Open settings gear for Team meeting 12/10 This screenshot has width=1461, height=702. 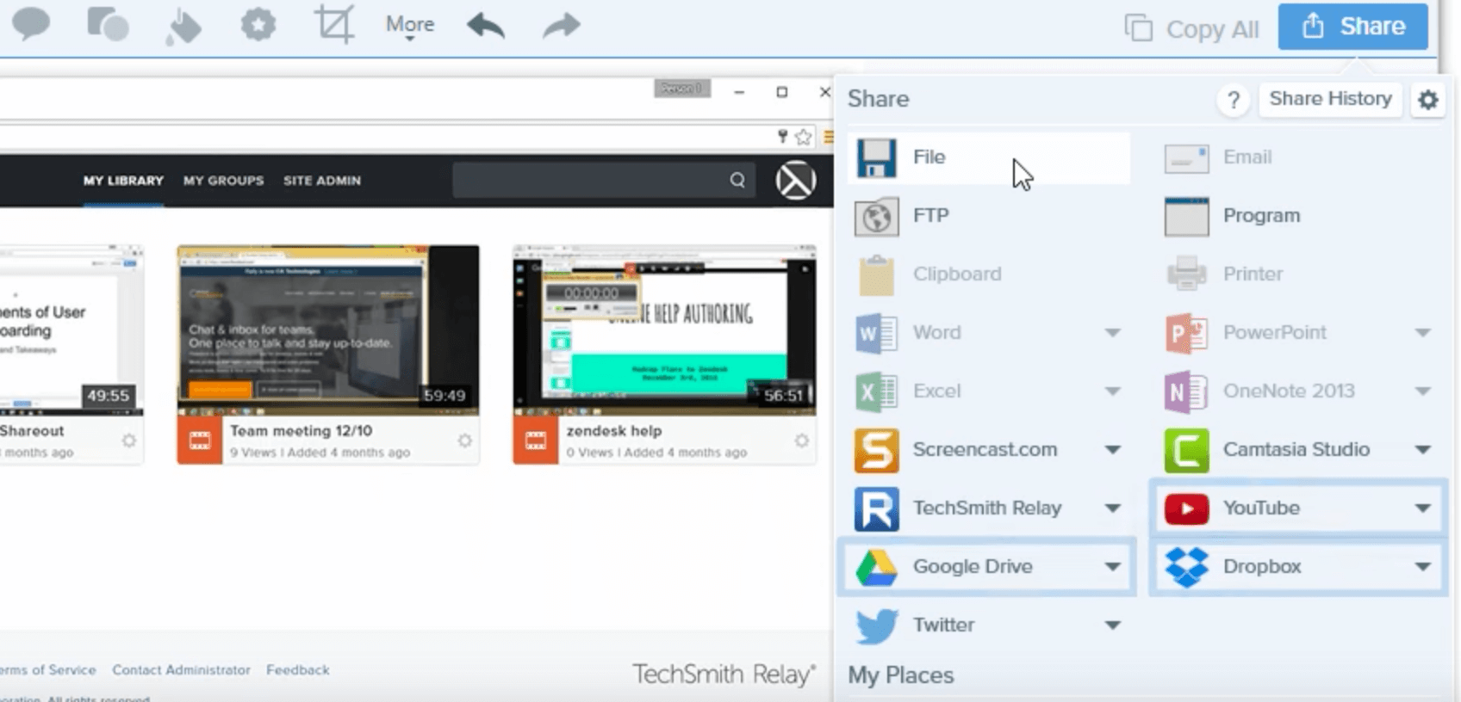click(x=465, y=440)
